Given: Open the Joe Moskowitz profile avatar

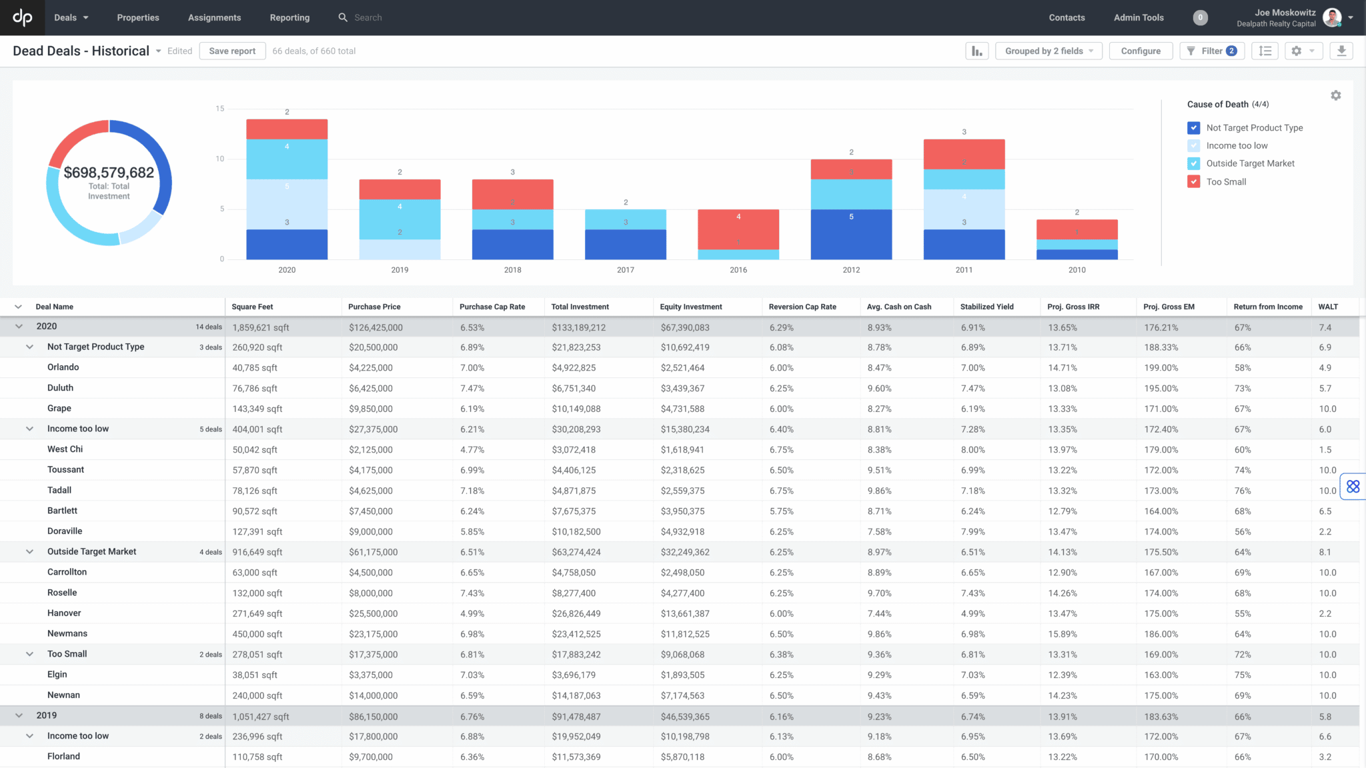Looking at the screenshot, I should pos(1333,17).
